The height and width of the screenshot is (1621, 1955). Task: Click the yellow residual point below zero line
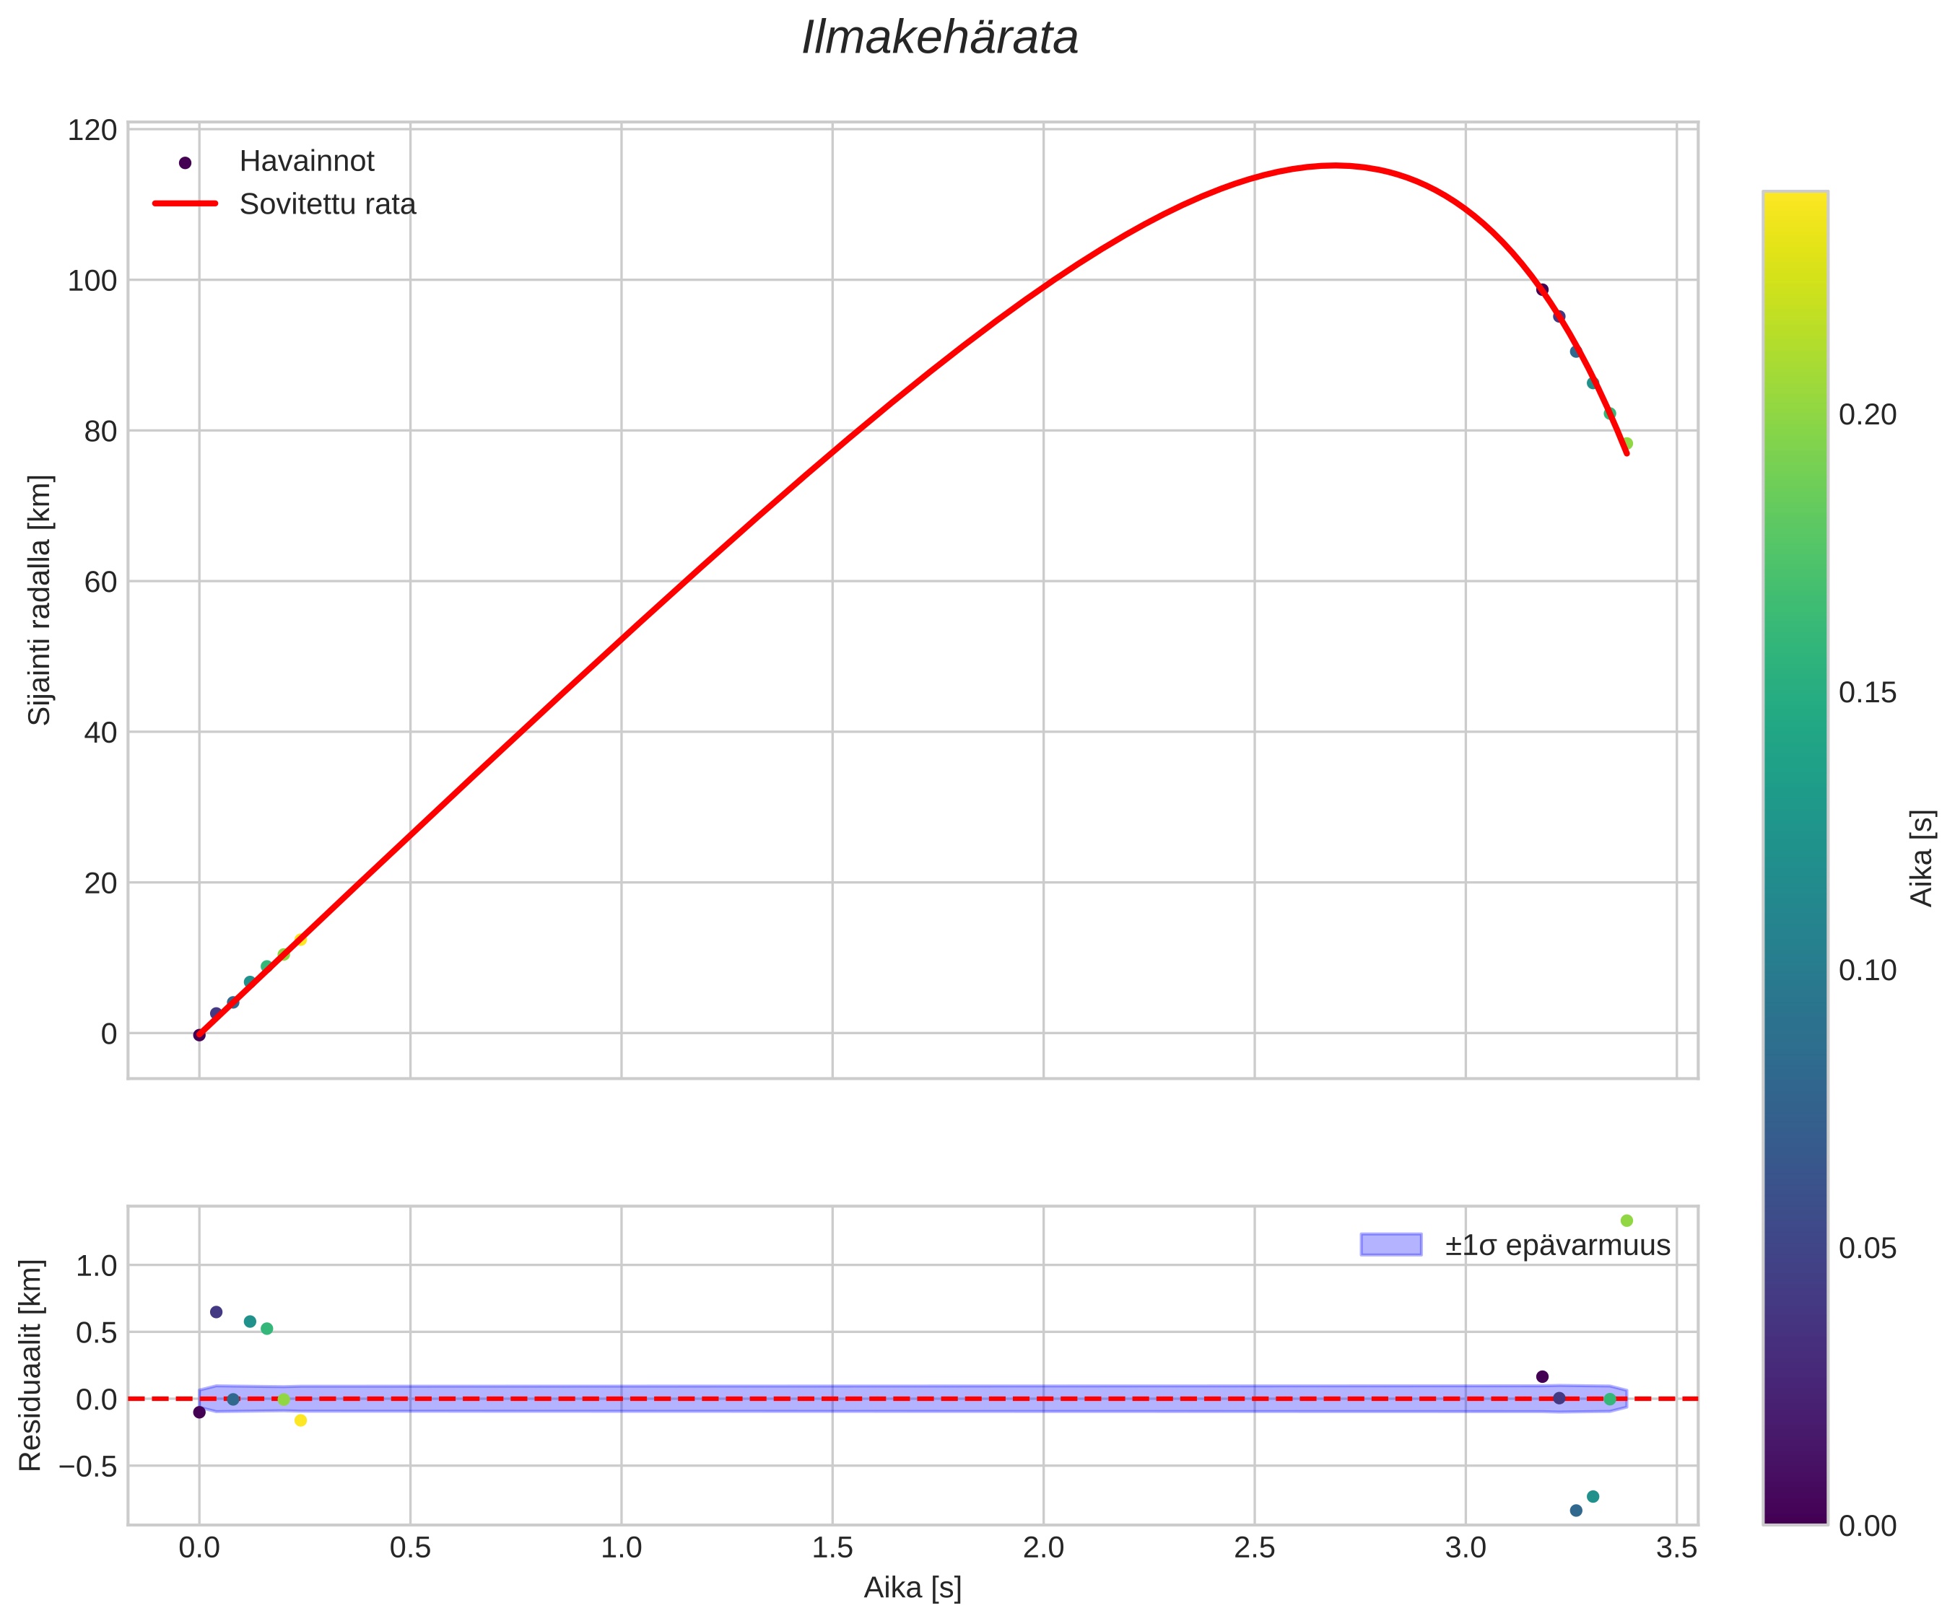point(301,1420)
